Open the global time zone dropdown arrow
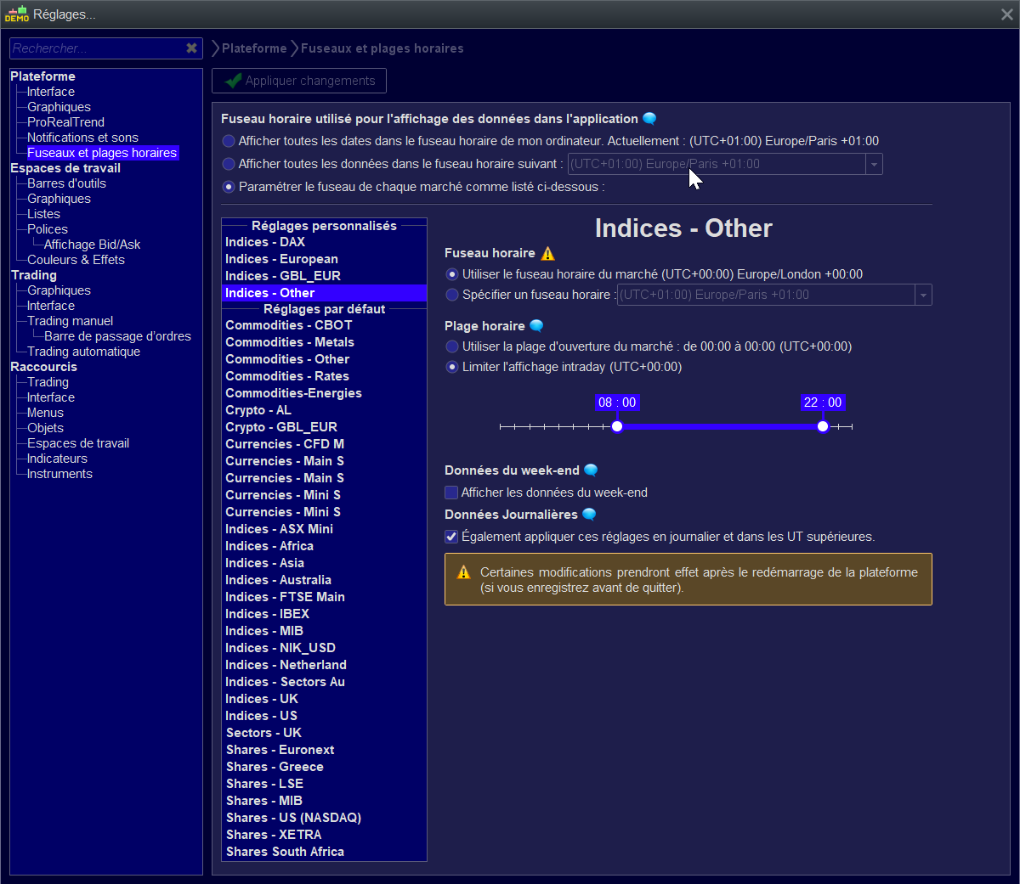This screenshot has height=884, width=1020. coord(874,164)
